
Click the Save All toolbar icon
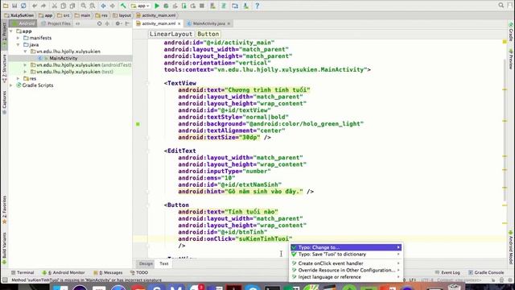(x=14, y=6)
